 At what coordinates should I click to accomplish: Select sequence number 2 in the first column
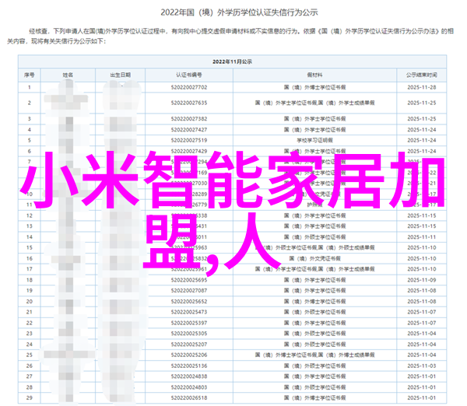click(x=29, y=103)
